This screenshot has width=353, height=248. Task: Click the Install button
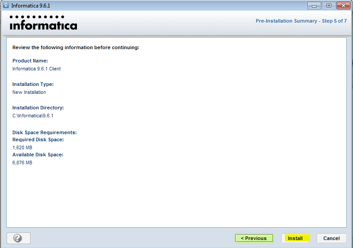(295, 238)
